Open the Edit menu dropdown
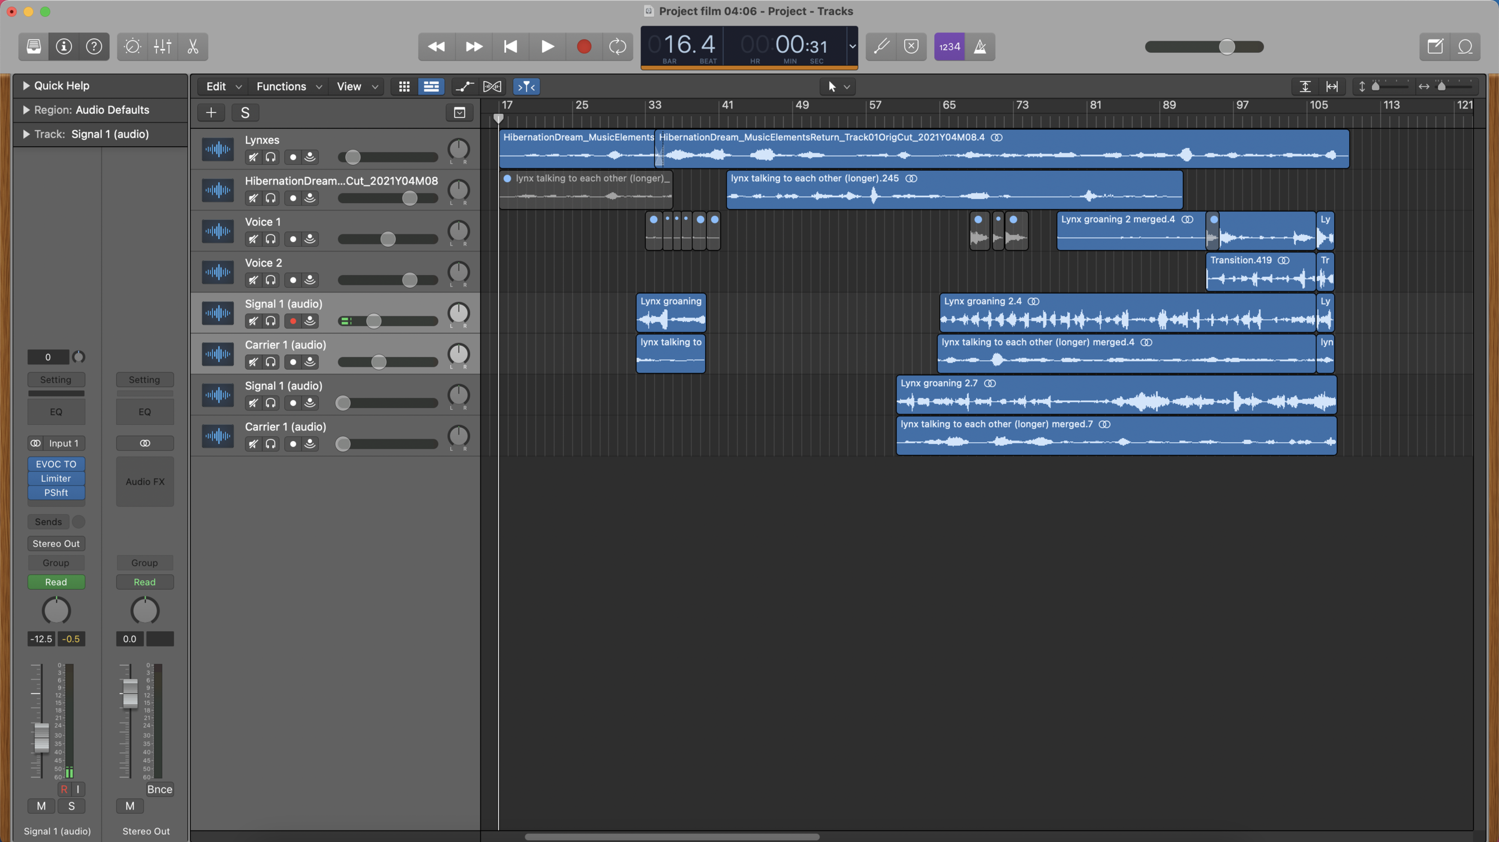 pos(223,86)
